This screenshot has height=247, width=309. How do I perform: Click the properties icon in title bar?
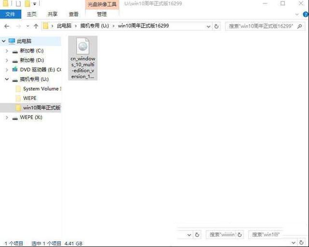pos(18,3)
